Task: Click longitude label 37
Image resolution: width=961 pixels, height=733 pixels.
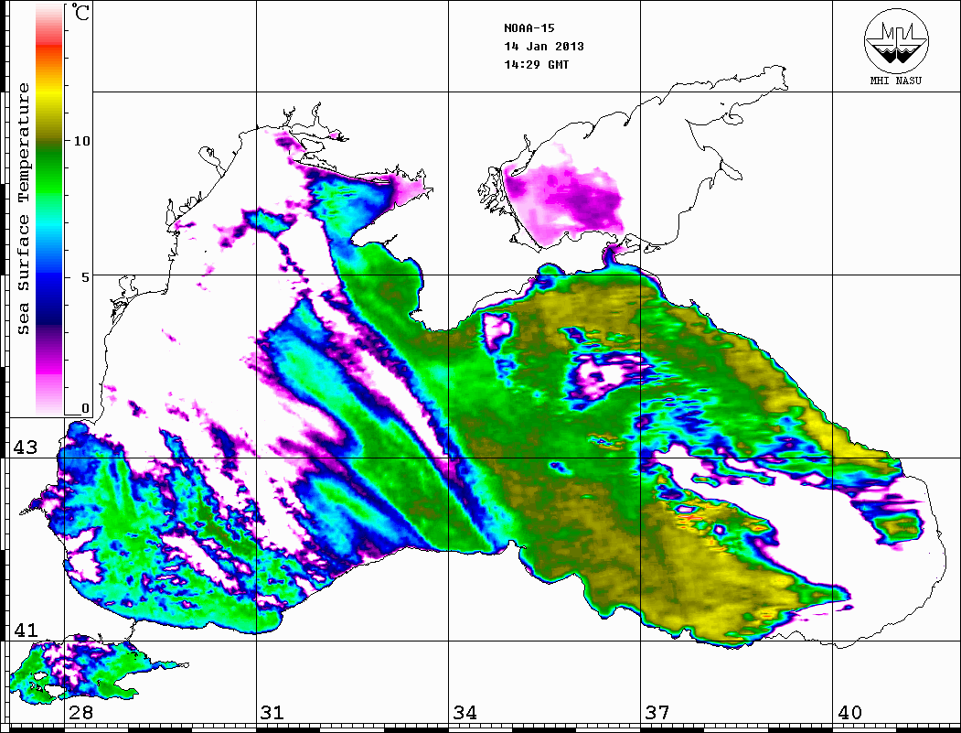Action: [657, 713]
